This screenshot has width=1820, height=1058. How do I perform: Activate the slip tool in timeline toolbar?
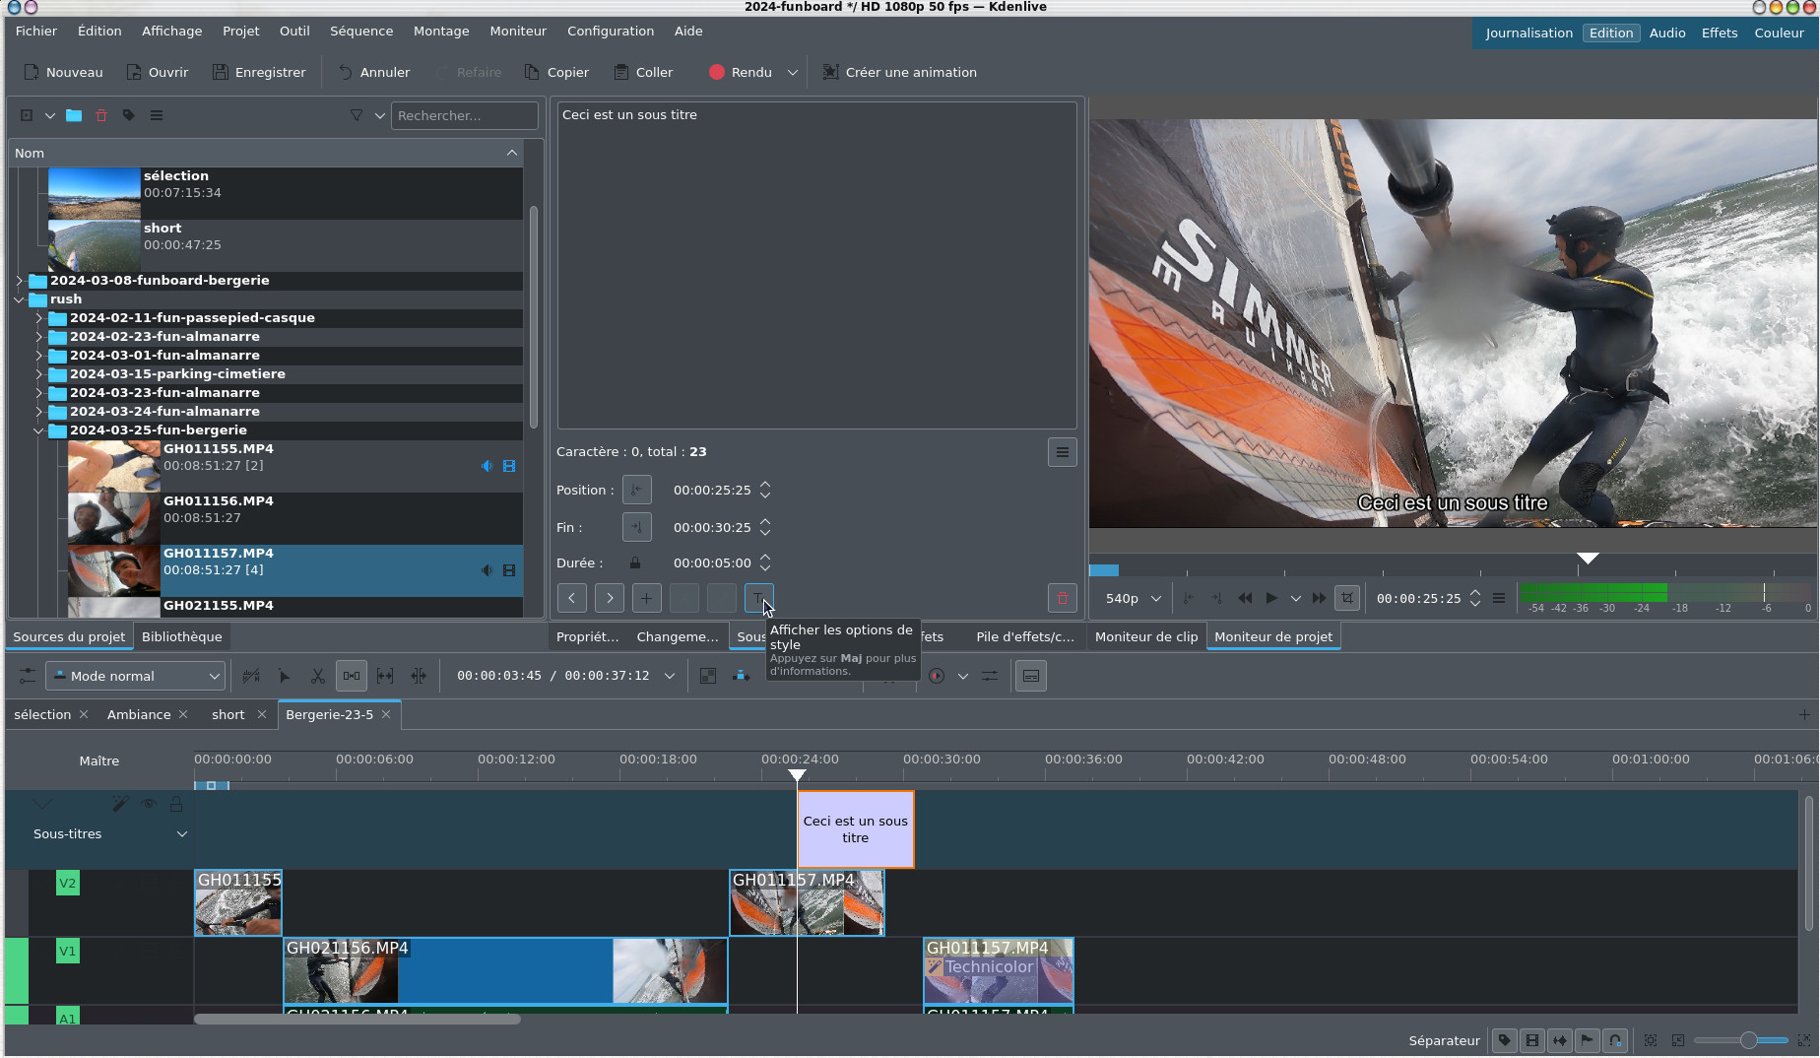[385, 676]
